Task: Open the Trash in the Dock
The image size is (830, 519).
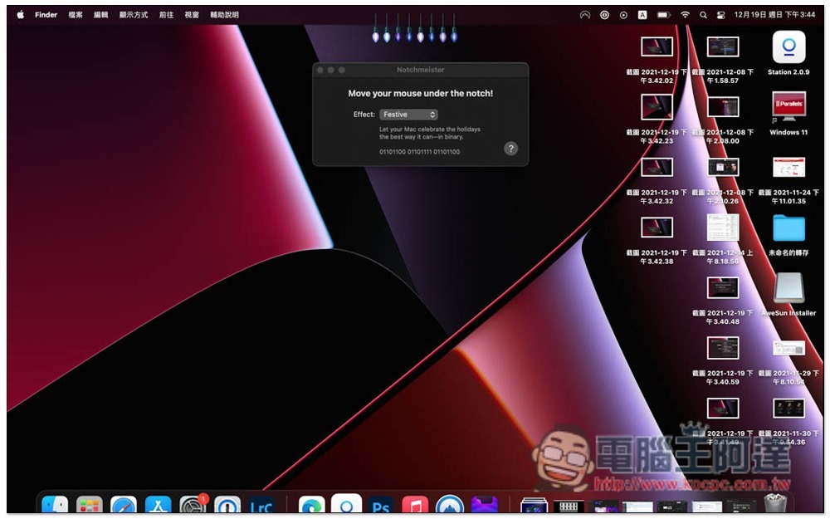Action: (x=774, y=505)
